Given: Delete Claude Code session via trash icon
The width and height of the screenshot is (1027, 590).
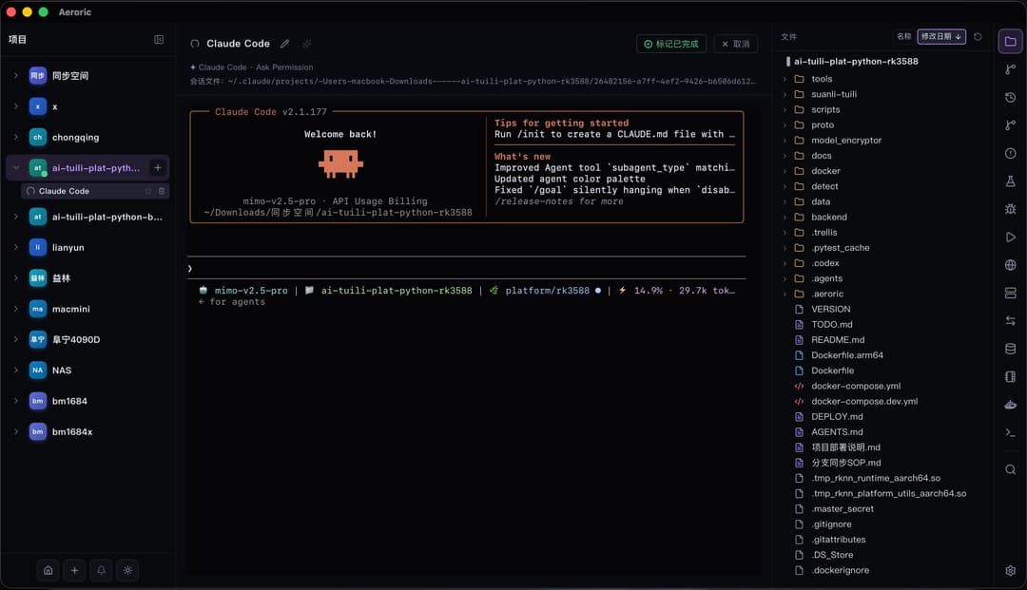Looking at the screenshot, I should 162,191.
